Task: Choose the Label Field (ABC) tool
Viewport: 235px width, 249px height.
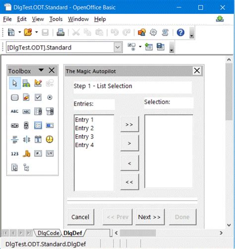Action: (14, 111)
